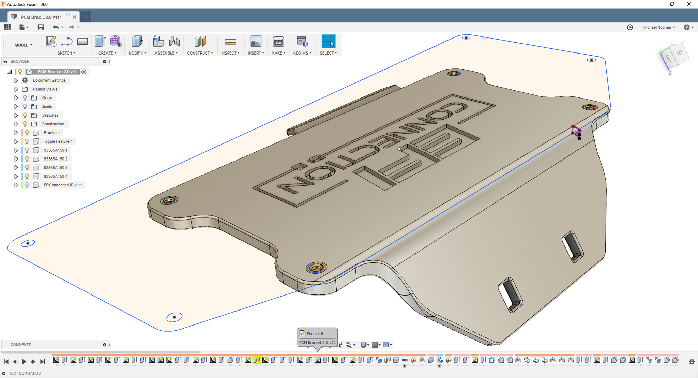Image resolution: width=698 pixels, height=378 pixels.
Task: Expand the Sketches folder node
Action: (16, 115)
